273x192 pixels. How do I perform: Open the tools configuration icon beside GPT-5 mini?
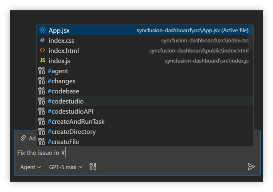point(93,167)
